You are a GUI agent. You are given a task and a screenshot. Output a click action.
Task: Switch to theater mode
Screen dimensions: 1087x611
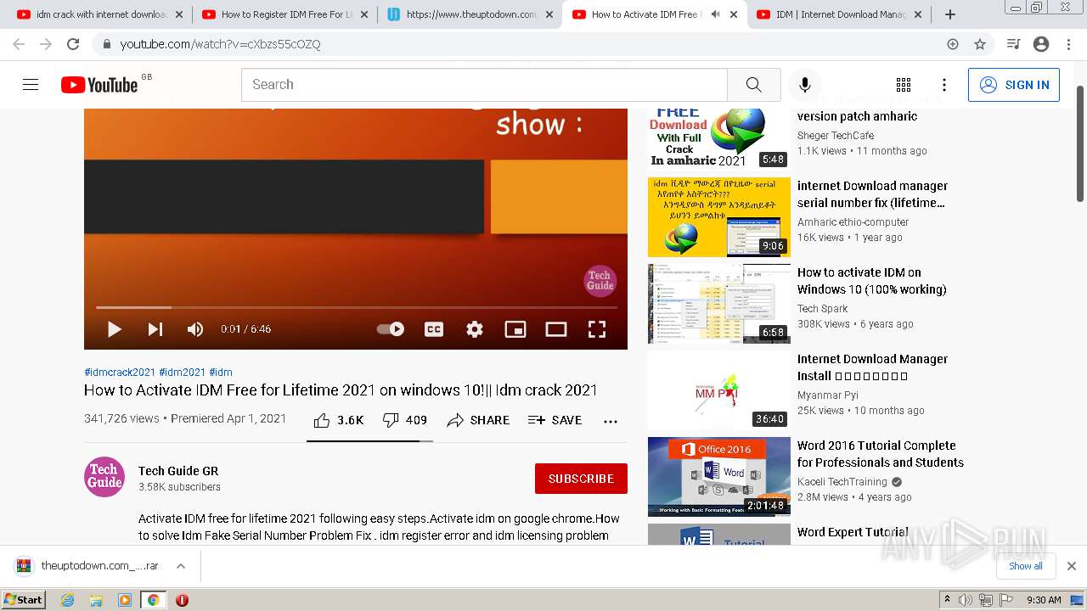(556, 329)
